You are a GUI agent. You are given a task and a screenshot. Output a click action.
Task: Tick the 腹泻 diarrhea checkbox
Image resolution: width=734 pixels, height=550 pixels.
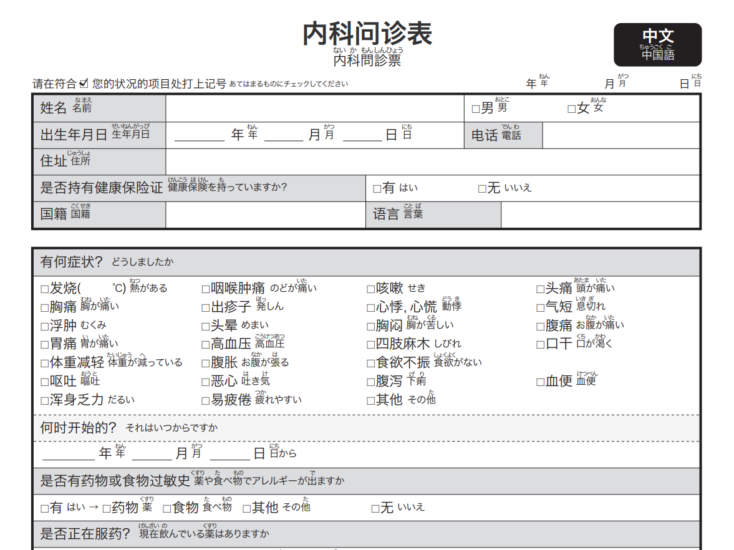tap(371, 382)
